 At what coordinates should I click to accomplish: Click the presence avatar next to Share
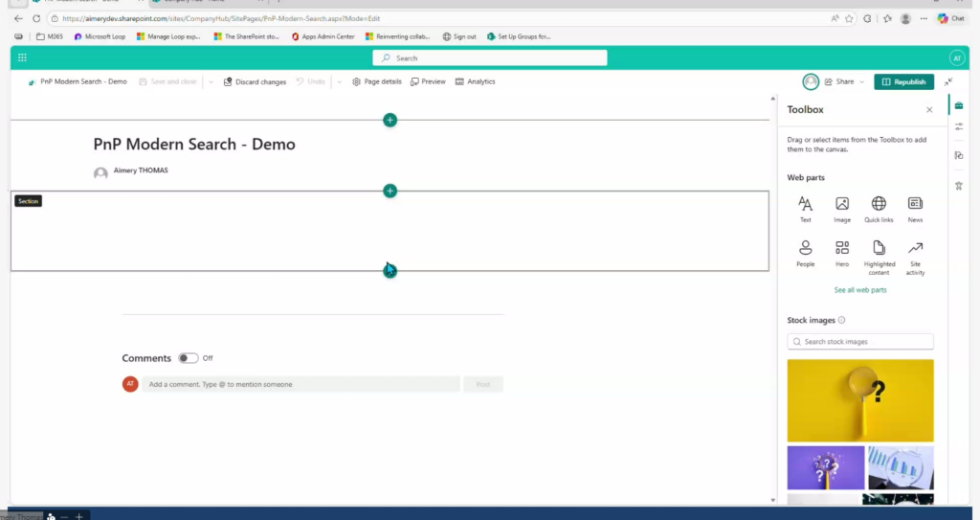811,82
